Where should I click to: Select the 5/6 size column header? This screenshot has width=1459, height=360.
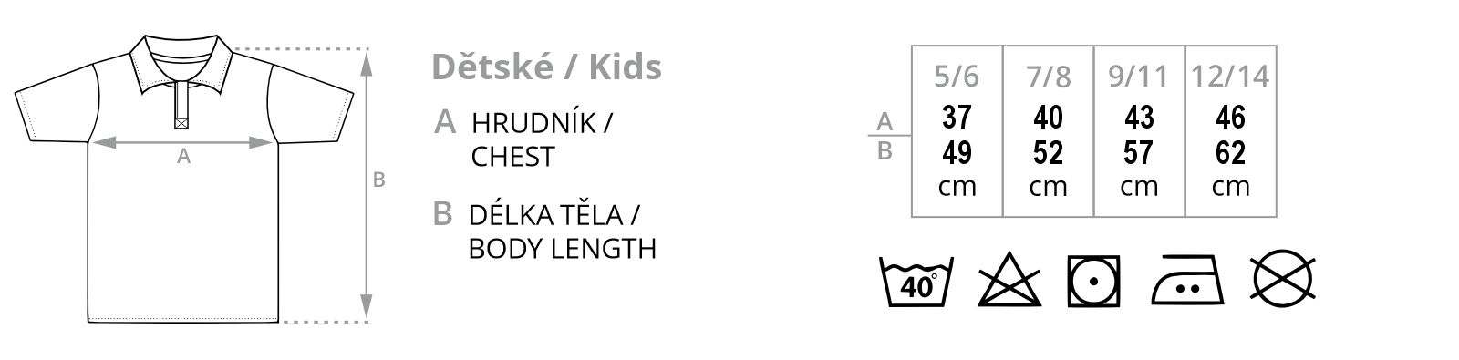(x=957, y=77)
